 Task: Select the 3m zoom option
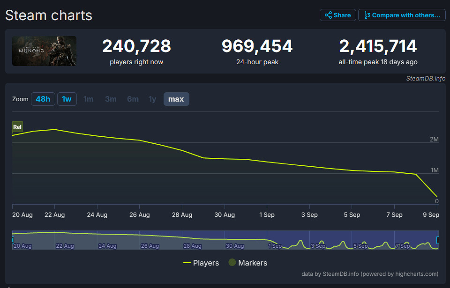111,99
